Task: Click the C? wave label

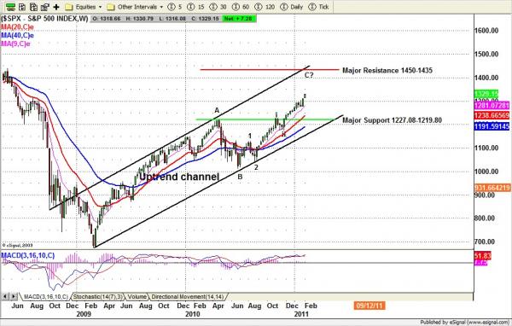Action: click(x=309, y=75)
